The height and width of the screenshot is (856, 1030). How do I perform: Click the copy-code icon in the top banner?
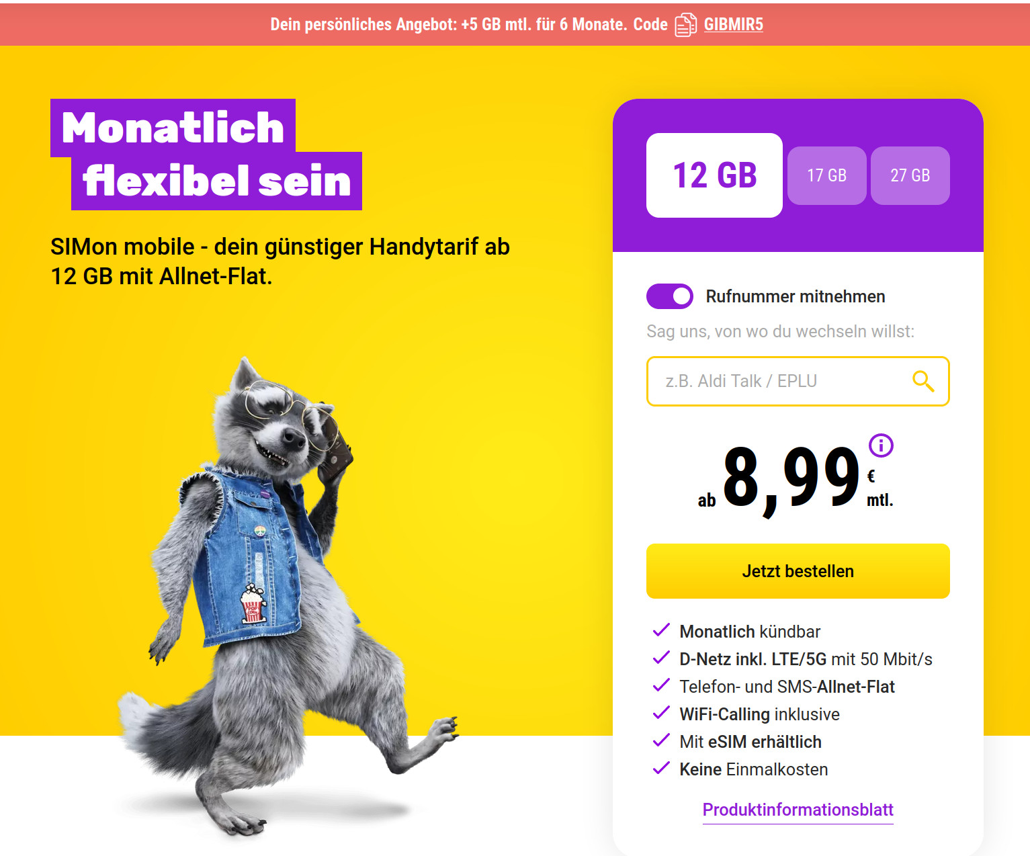click(685, 25)
